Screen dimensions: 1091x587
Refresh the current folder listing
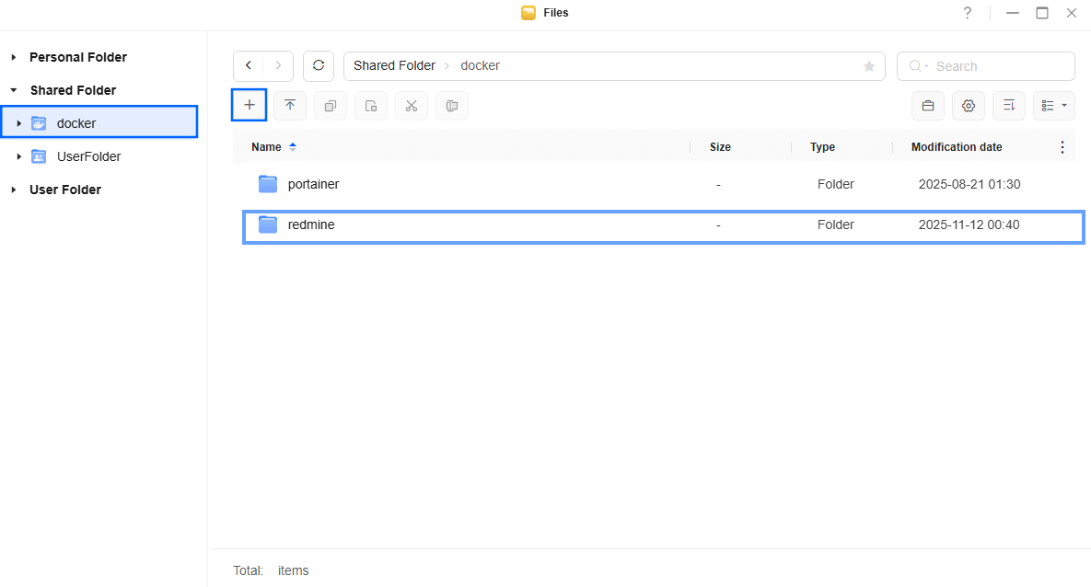(x=319, y=66)
